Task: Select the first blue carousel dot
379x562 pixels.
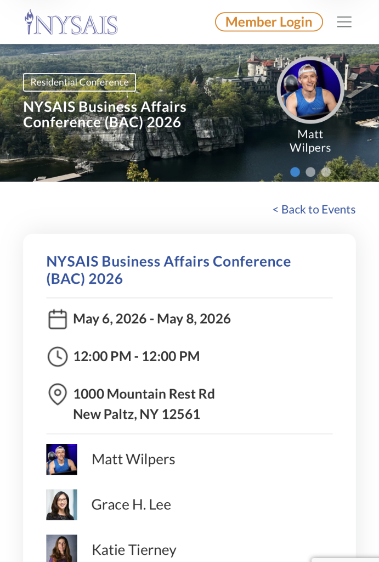Action: pos(295,172)
